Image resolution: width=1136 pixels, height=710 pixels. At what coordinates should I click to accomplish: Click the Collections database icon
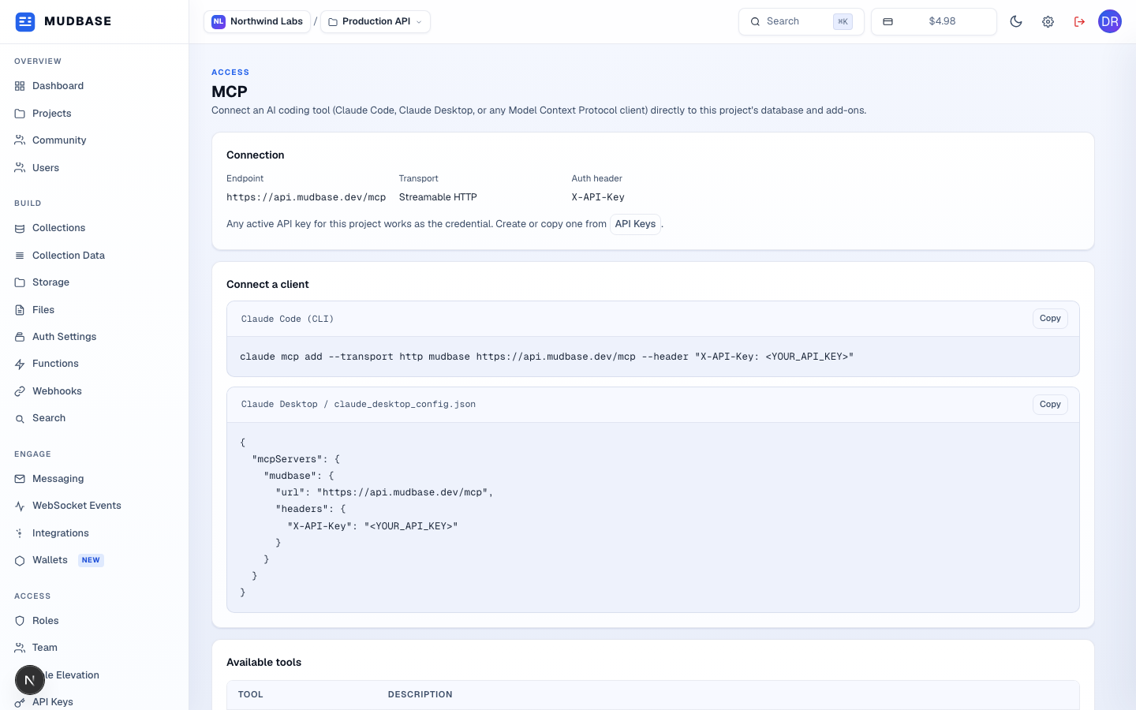coord(20,228)
